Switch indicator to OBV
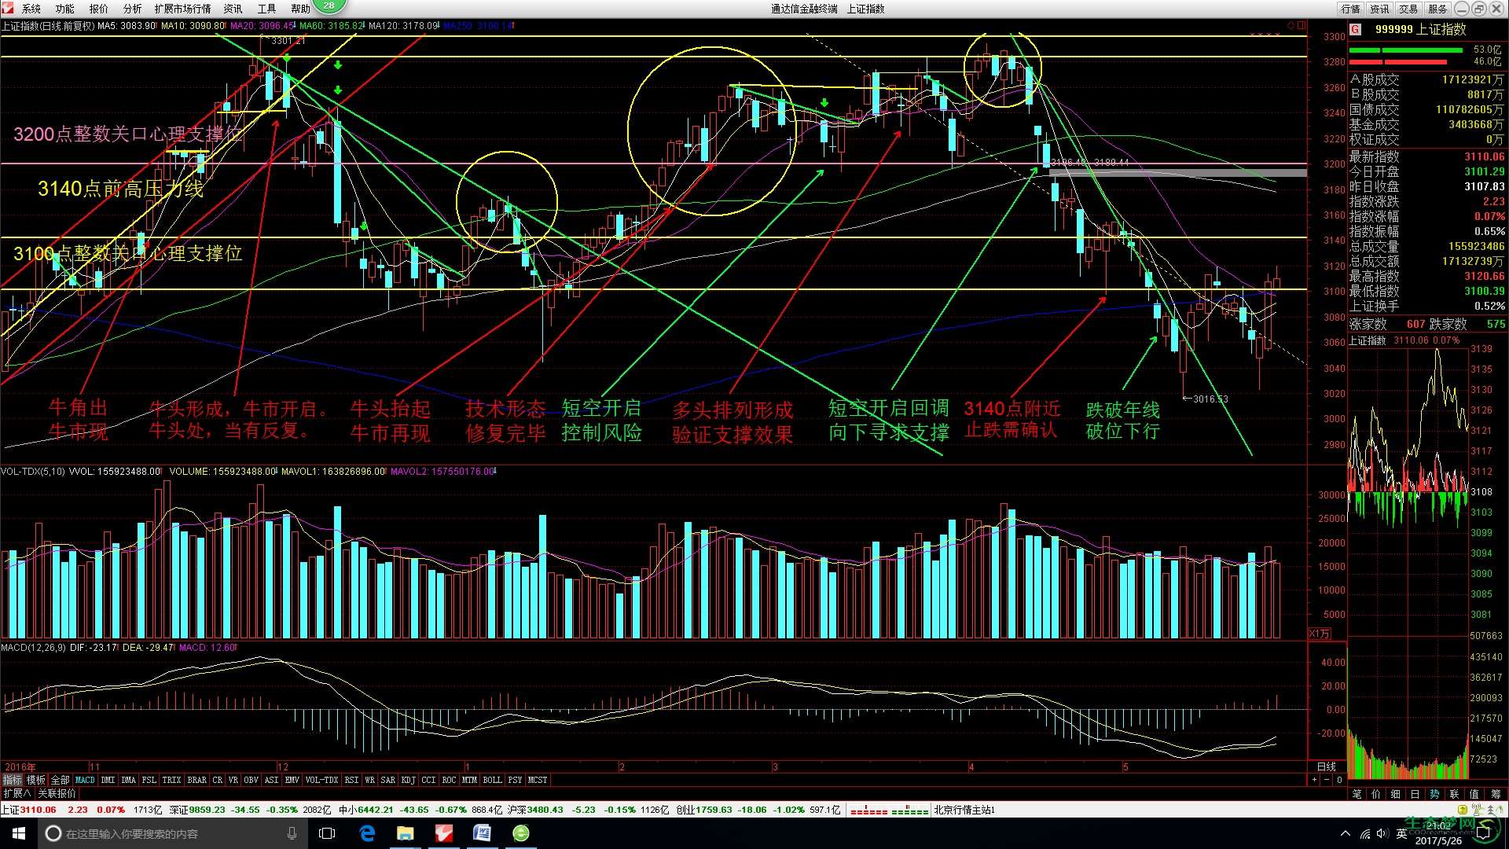 251,780
